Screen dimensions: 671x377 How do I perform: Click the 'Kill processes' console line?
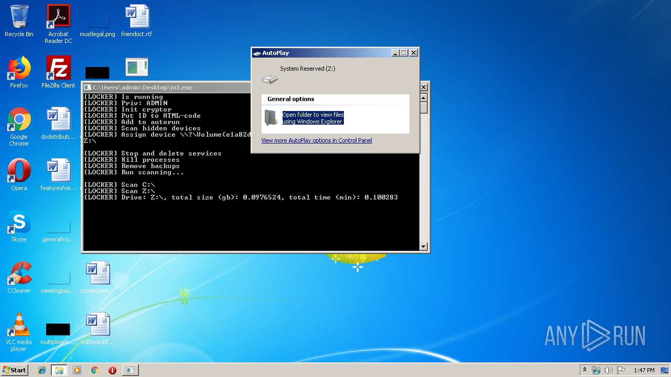click(x=132, y=160)
